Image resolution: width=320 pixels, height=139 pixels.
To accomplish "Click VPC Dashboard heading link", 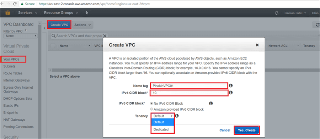I will click(x=18, y=24).
